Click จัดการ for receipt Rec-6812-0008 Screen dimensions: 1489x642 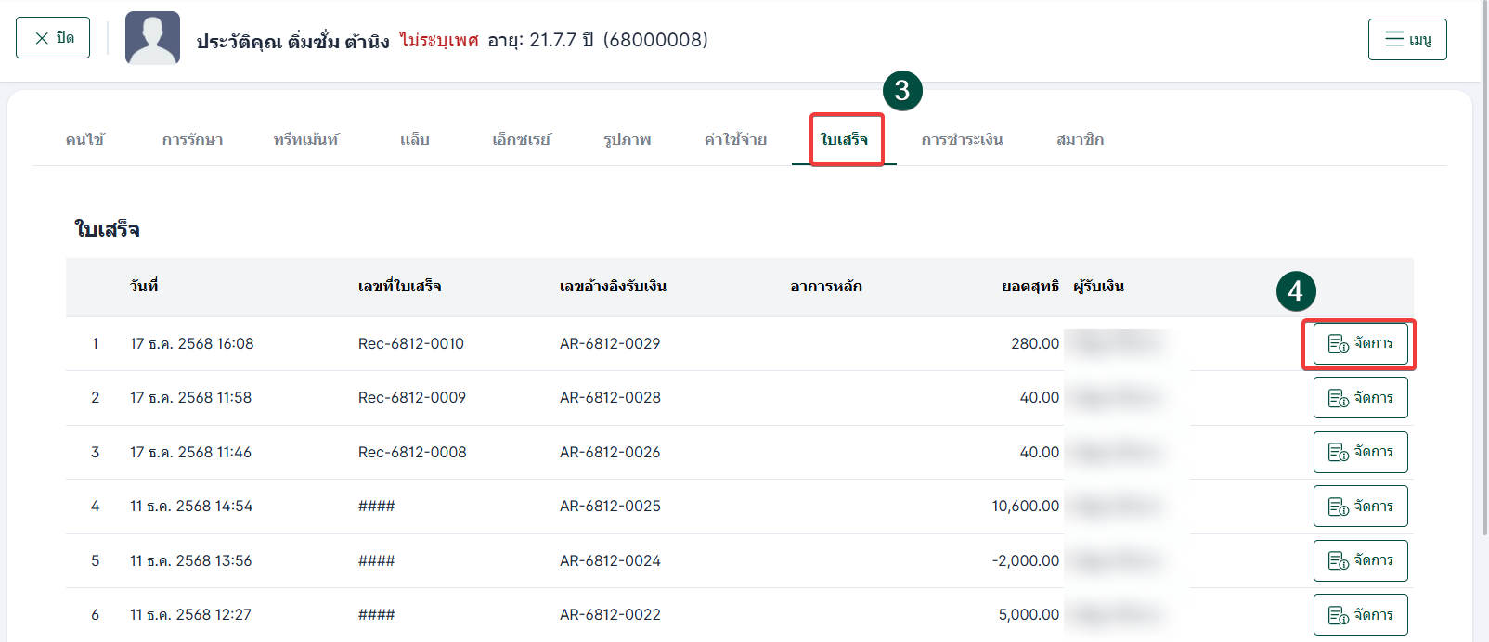click(x=1360, y=452)
